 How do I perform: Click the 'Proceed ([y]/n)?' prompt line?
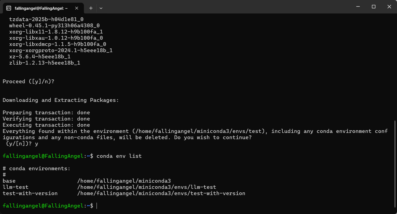click(28, 82)
